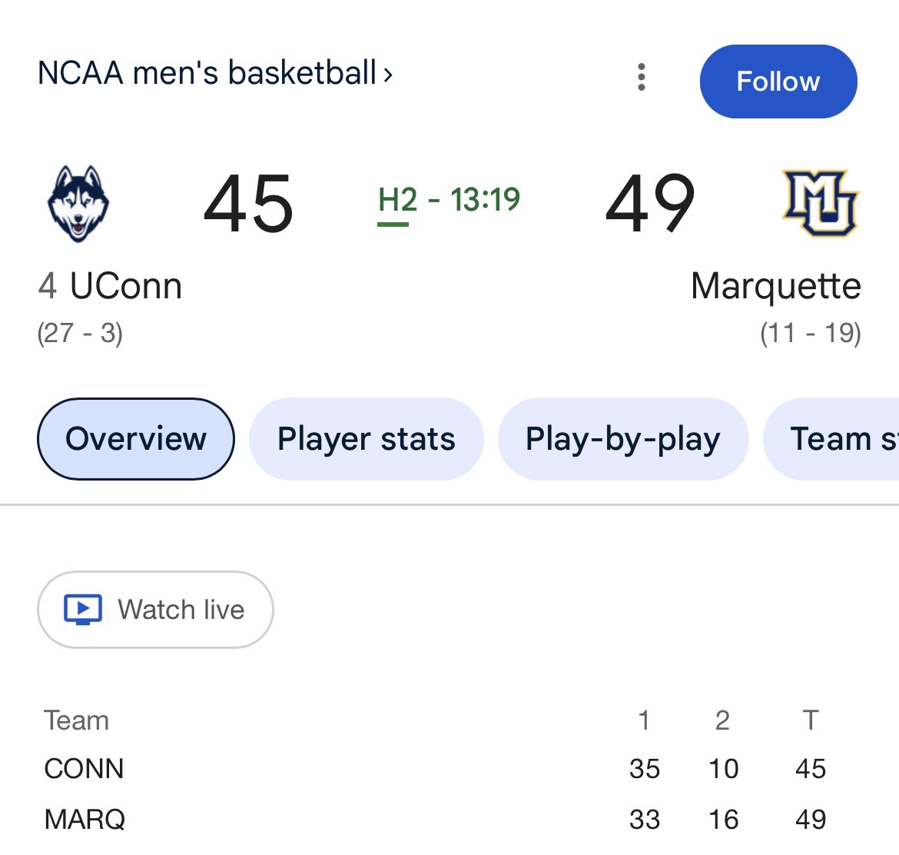The image size is (899, 855).
Task: Click the Marquette MU logo
Action: [819, 203]
